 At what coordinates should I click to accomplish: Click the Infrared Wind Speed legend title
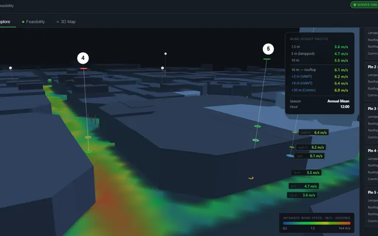[316, 218]
